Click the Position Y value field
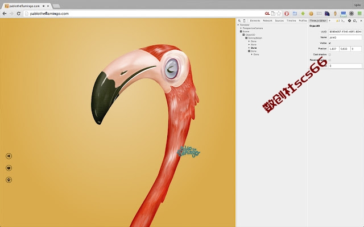This screenshot has width=364, height=227. click(x=345, y=49)
